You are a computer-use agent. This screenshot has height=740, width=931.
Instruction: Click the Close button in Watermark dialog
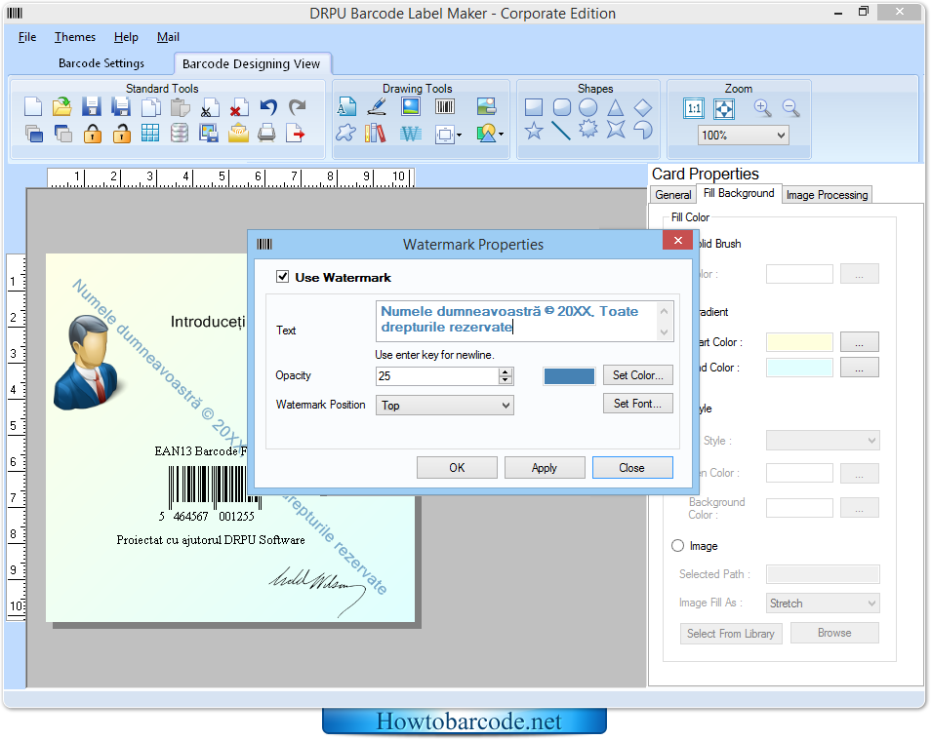[x=632, y=468]
